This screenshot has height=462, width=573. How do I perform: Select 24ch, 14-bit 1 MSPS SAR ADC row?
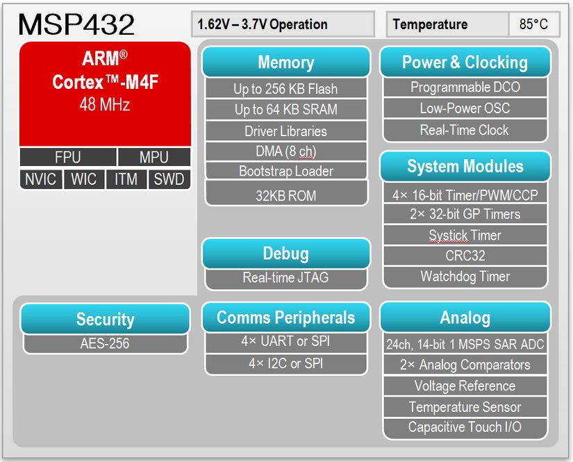(x=465, y=343)
